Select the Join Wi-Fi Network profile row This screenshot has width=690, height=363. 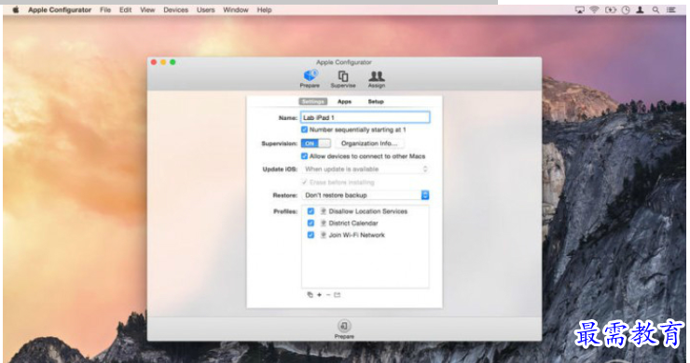pos(366,235)
